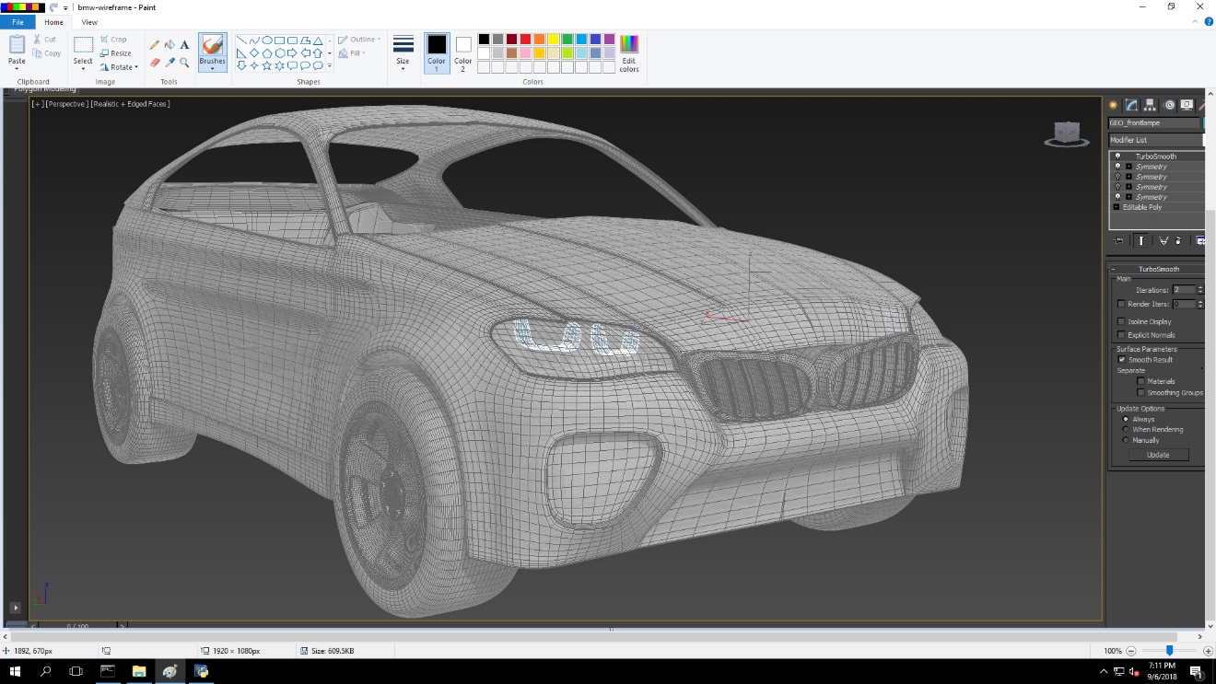This screenshot has height=684, width=1216.
Task: Click the zoom slider handle
Action: point(1169,651)
